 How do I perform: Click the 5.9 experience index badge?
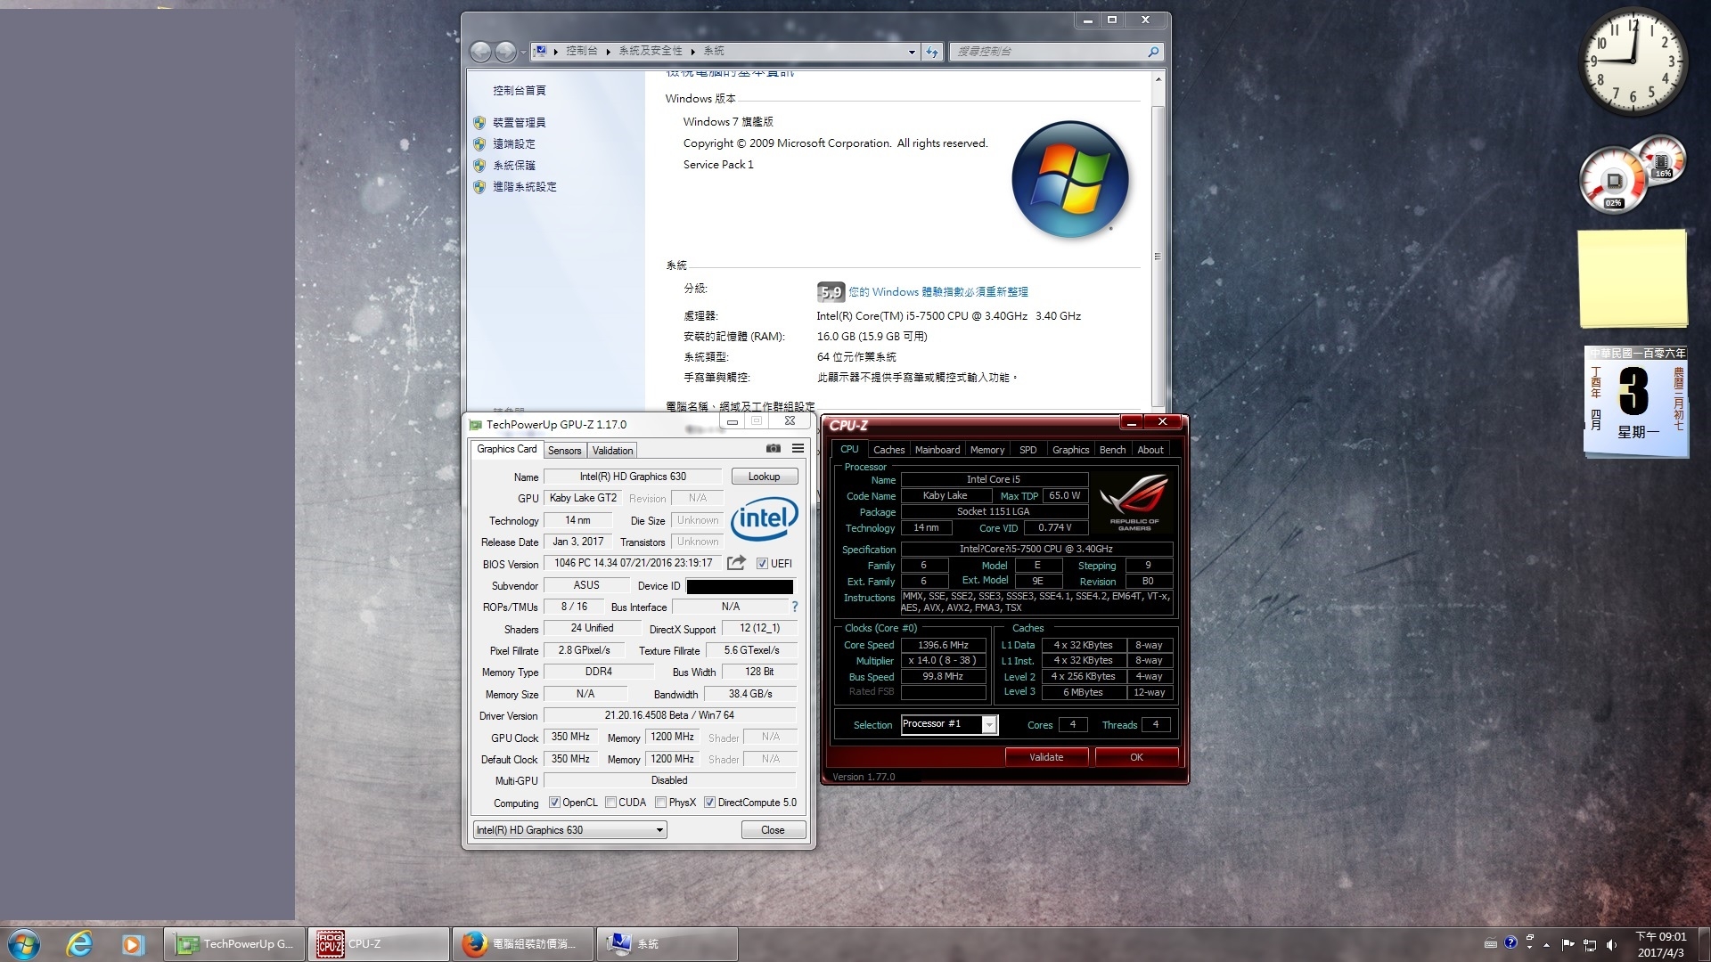[x=831, y=292]
